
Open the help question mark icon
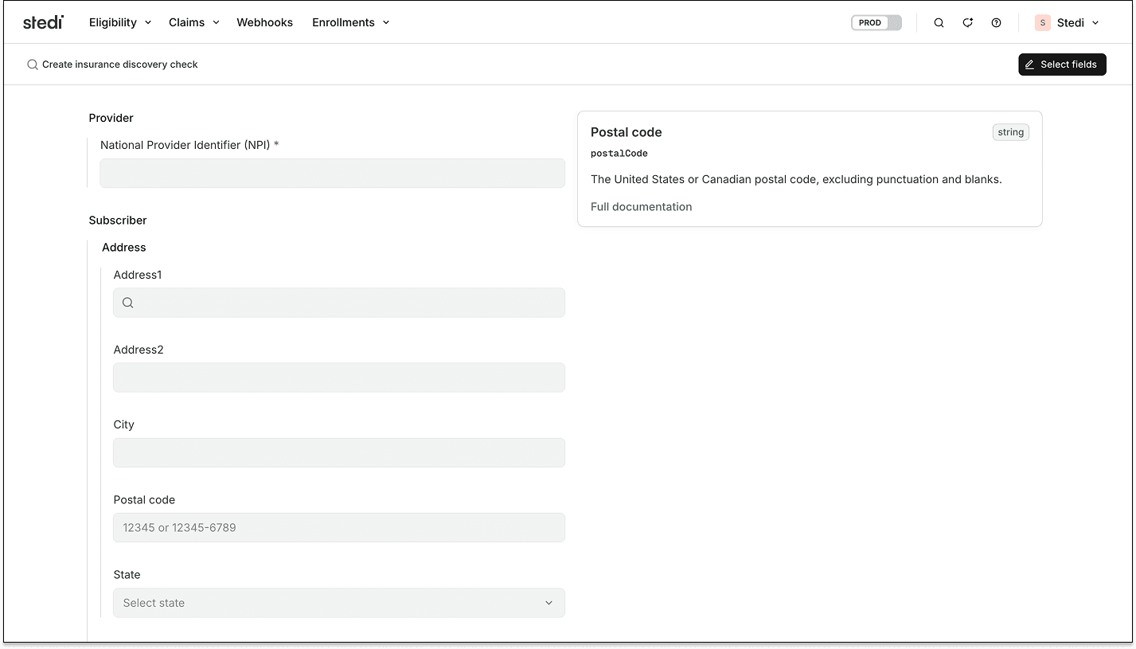point(996,23)
